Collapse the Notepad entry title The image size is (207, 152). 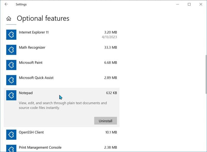click(x=26, y=93)
